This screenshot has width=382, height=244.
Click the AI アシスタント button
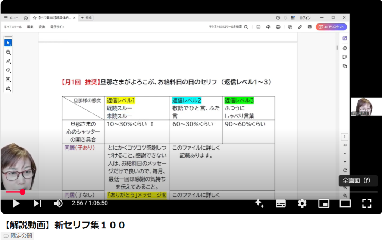pyautogui.click(x=331, y=27)
